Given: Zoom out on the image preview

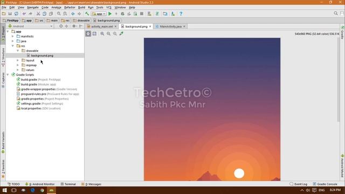Looking at the screenshot, I should point(109,33).
